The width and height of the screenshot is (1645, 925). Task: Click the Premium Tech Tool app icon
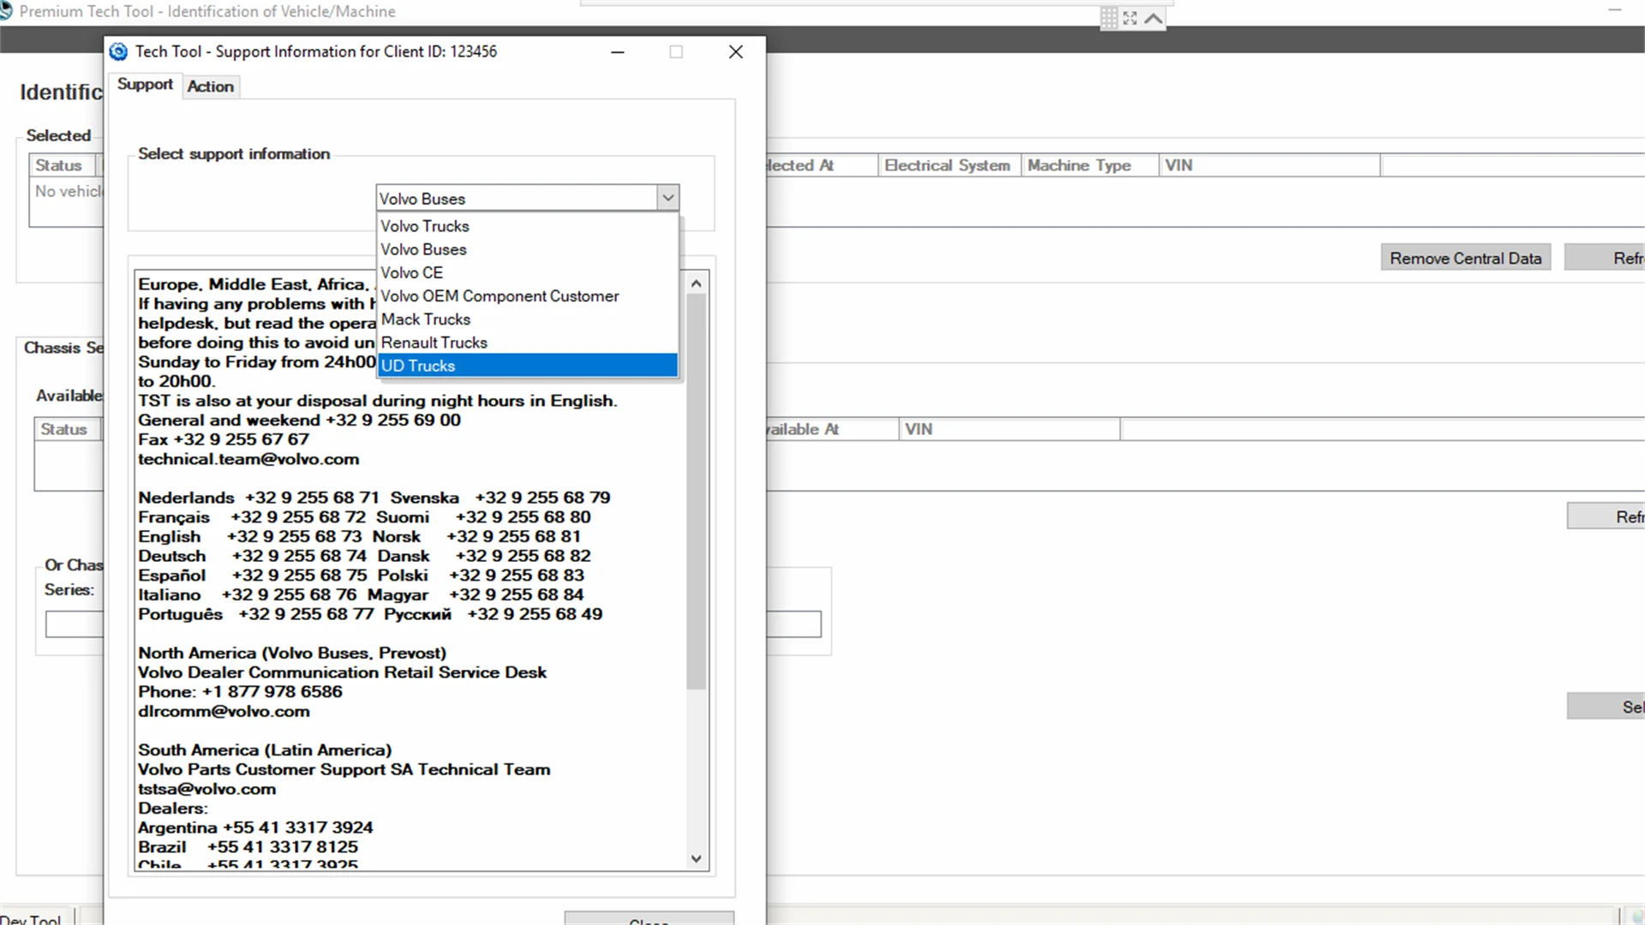6,11
